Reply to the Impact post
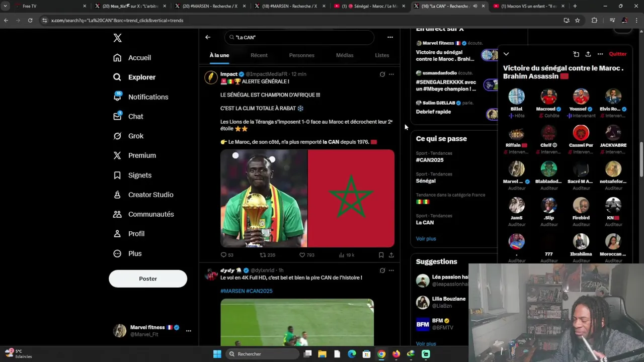 pos(227,255)
